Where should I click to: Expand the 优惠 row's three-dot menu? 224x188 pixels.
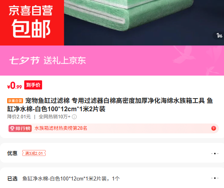[215, 154]
